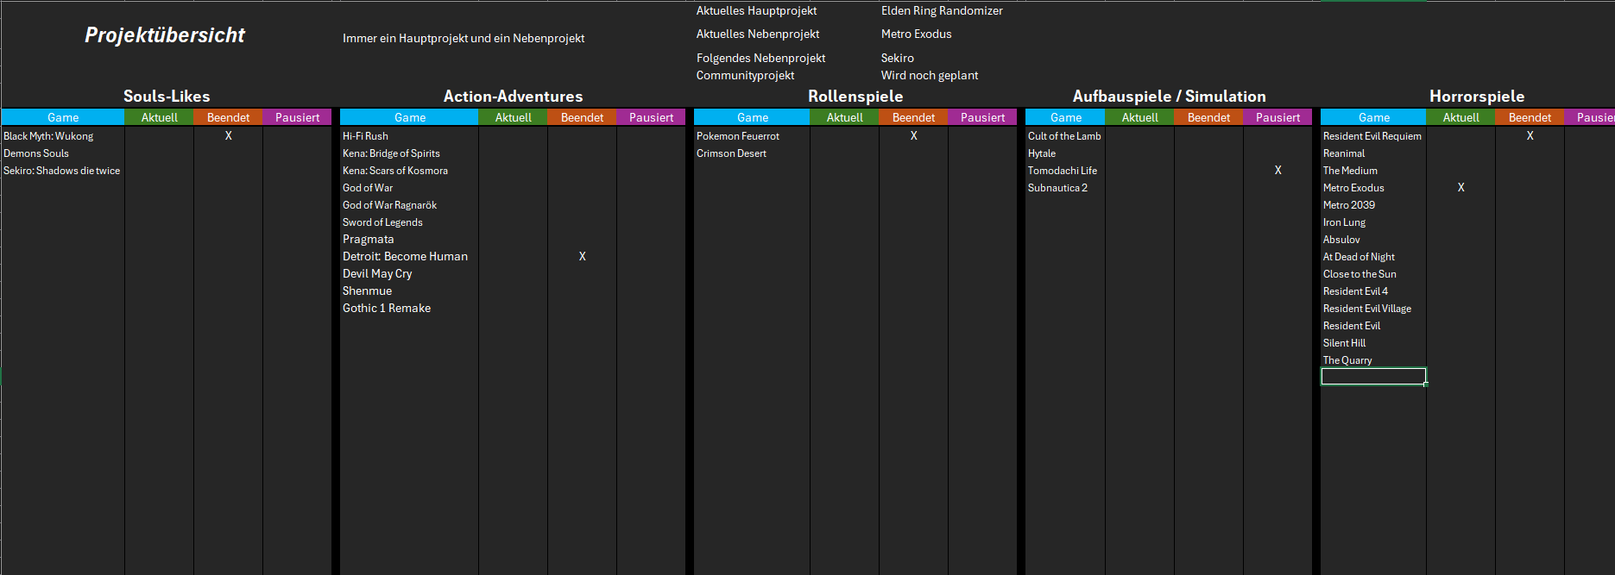The width and height of the screenshot is (1615, 575).
Task: Click the Aufbauspiele / Simulation section heading
Action: coord(1169,97)
